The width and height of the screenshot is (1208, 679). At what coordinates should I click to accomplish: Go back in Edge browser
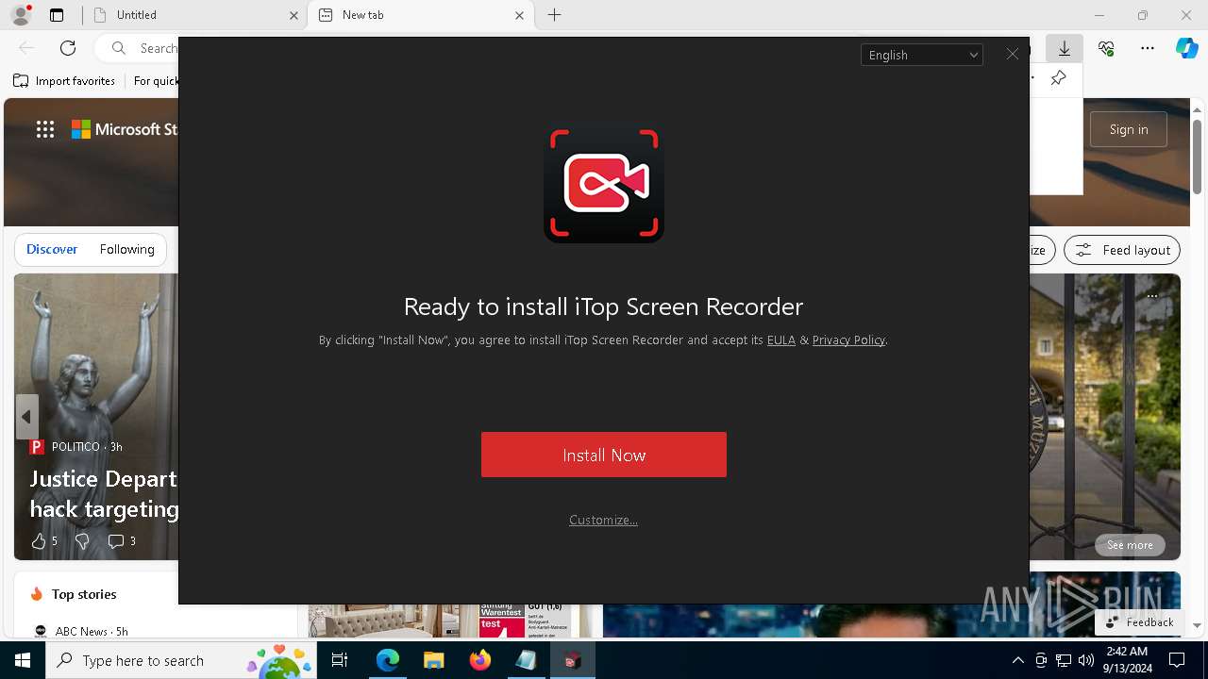point(26,48)
